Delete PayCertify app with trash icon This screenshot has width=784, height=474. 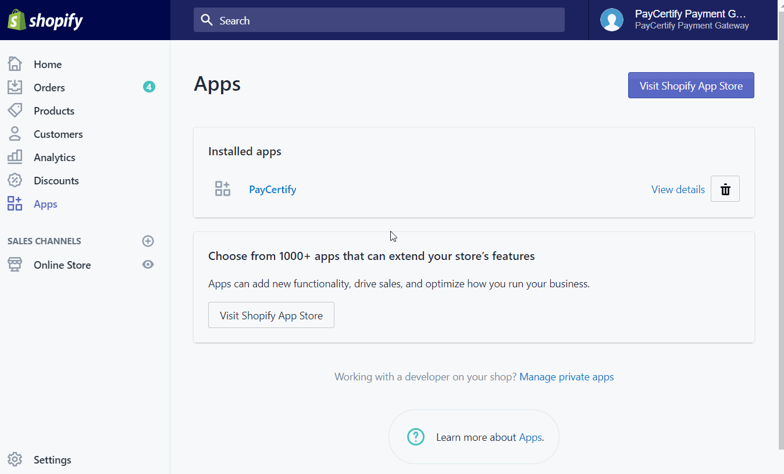pos(725,189)
